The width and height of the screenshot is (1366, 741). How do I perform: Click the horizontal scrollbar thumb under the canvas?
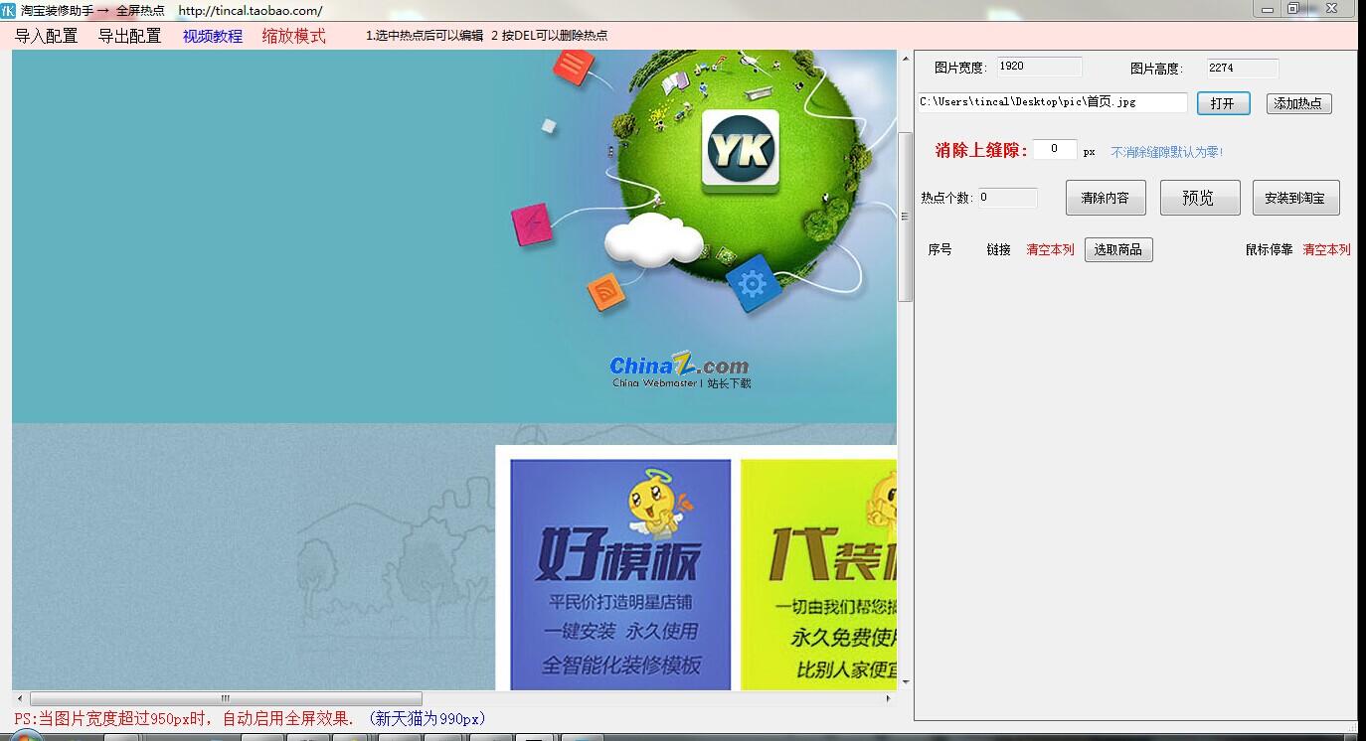coord(226,698)
